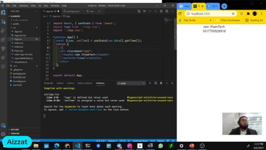Close the terminal panel
The image size is (266, 150).
click(x=172, y=83)
